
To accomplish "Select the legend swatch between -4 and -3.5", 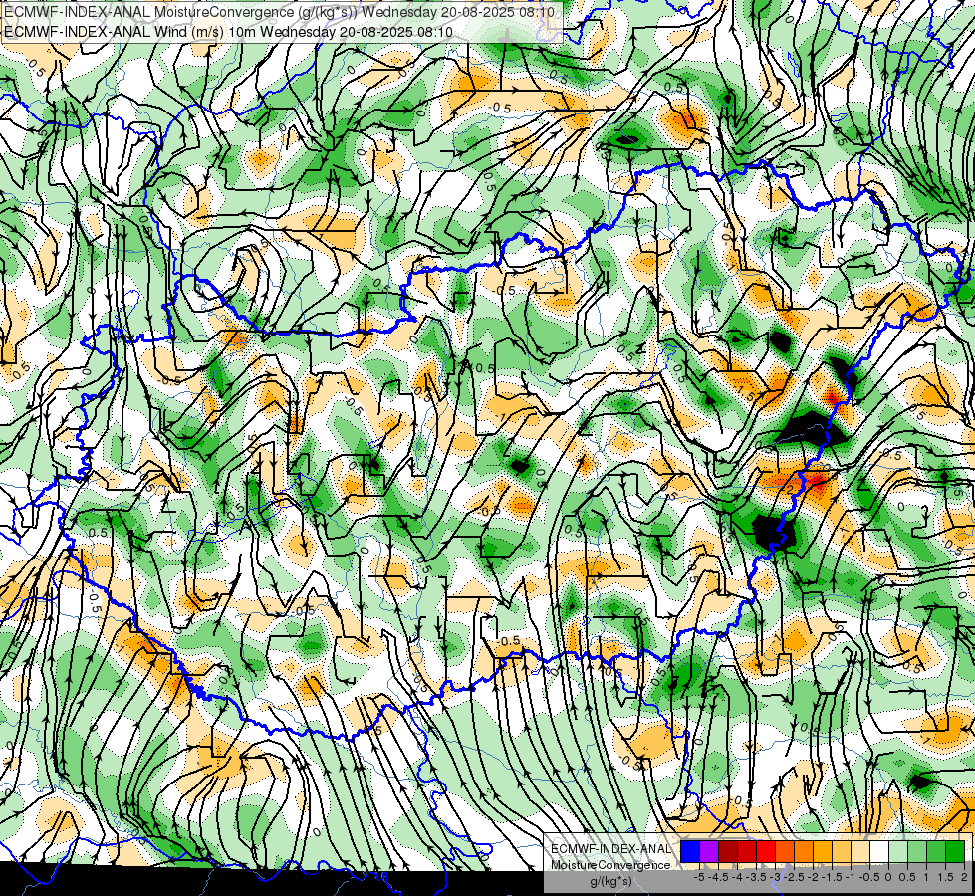I will (x=747, y=851).
